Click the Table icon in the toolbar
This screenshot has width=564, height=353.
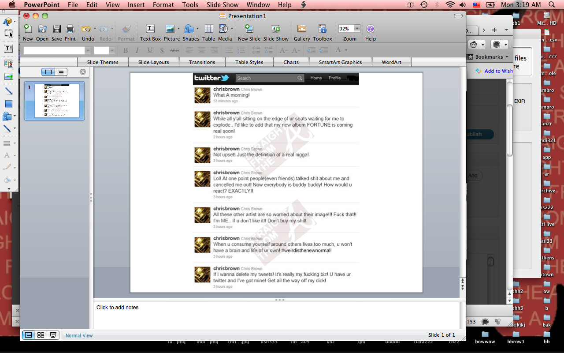[208, 29]
